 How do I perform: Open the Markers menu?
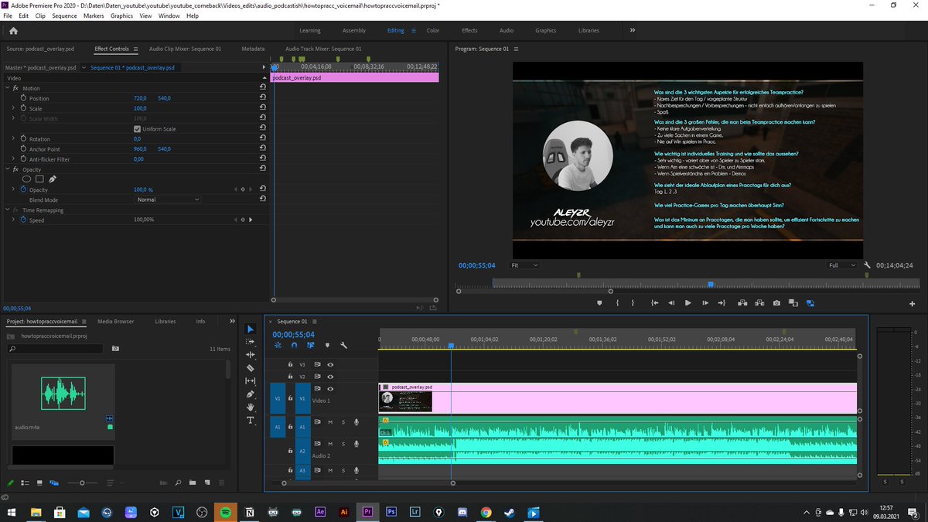tap(94, 15)
